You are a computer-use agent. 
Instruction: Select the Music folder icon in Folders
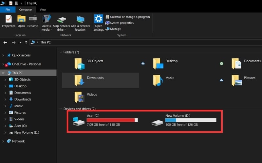pos(158,81)
